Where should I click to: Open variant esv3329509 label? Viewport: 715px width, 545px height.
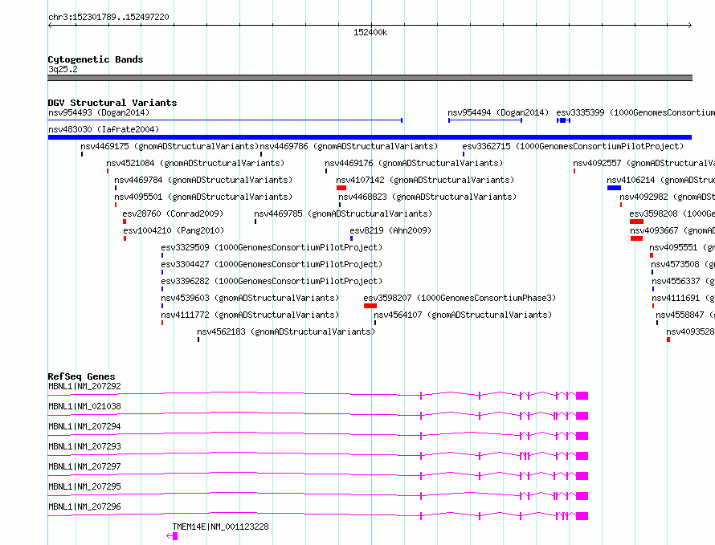(x=272, y=247)
